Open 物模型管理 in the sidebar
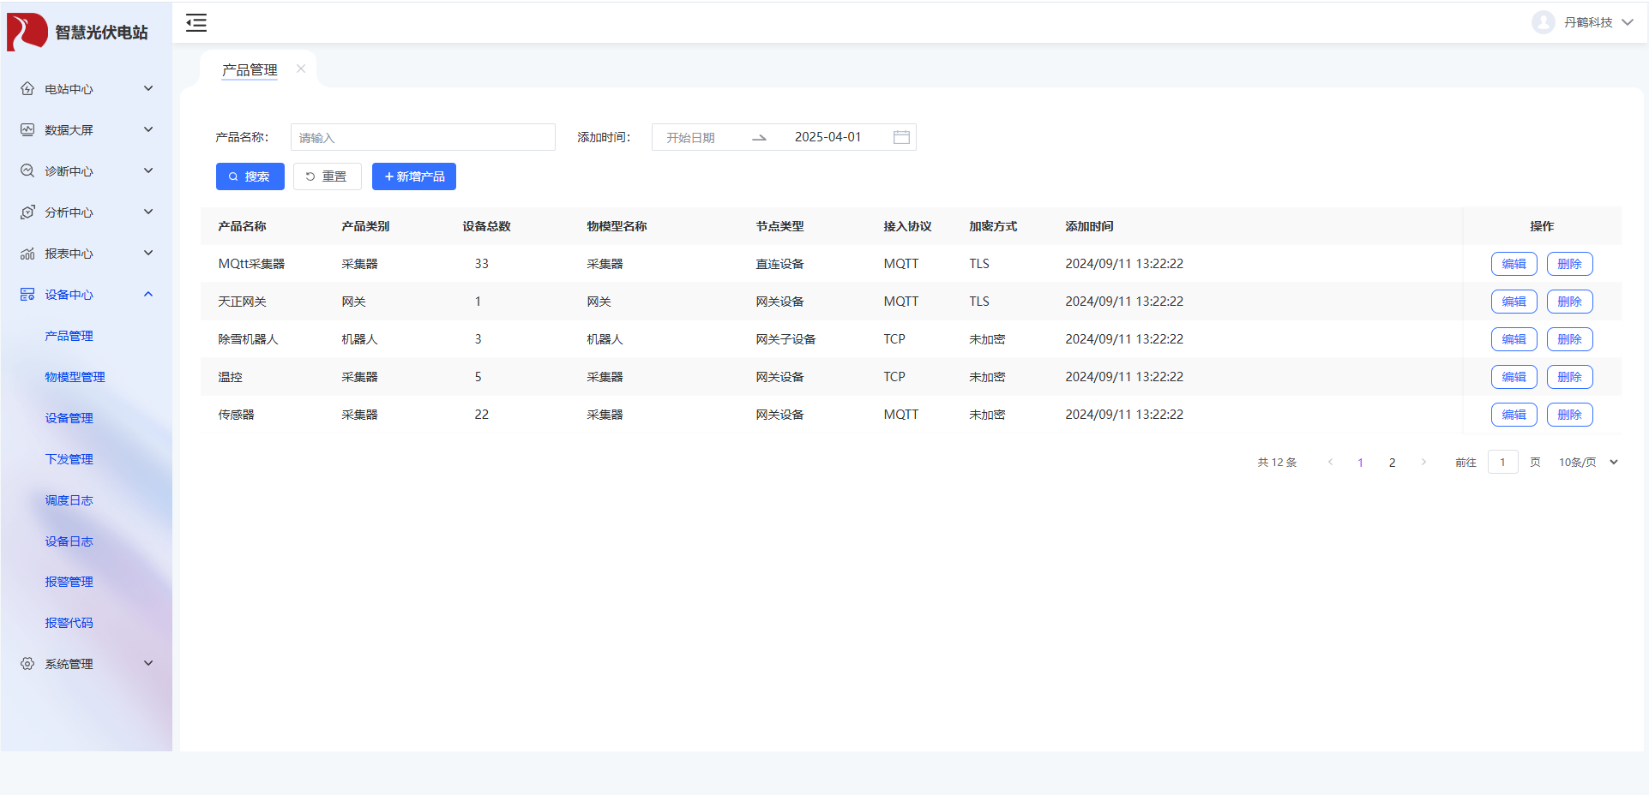1649x795 pixels. [x=75, y=377]
